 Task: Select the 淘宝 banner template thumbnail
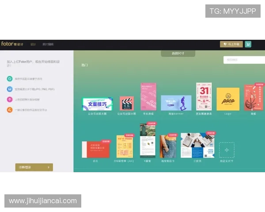point(176,103)
